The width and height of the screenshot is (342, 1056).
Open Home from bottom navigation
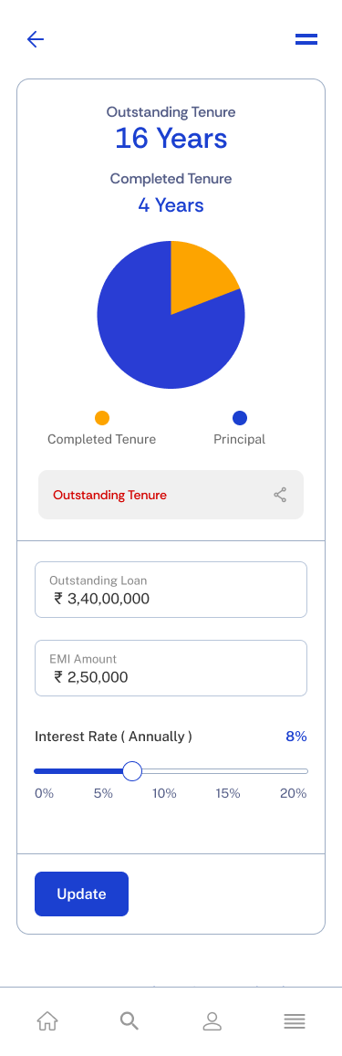coord(47,1021)
